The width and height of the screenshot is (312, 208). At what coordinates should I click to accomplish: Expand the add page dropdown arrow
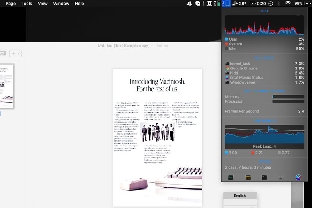coord(19,53)
